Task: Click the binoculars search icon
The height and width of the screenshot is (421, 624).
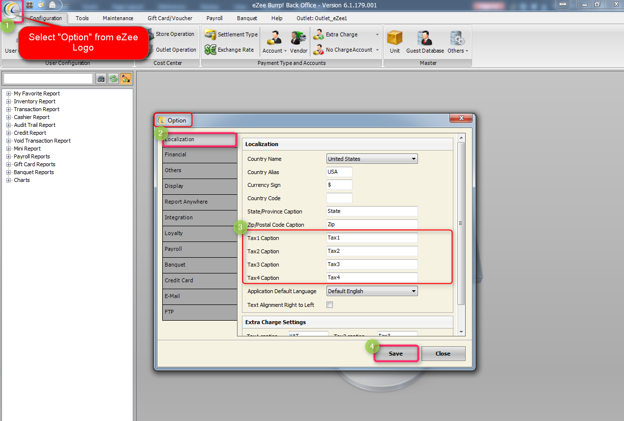Action: pyautogui.click(x=101, y=79)
